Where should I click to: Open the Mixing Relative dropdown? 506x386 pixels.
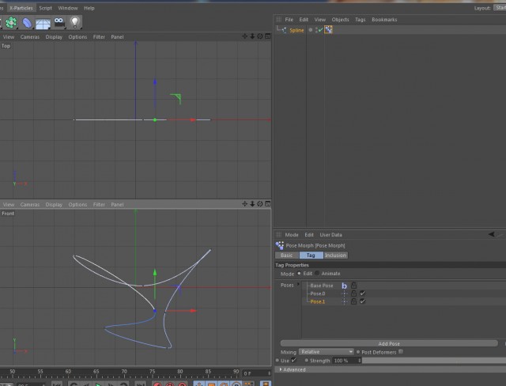point(327,352)
